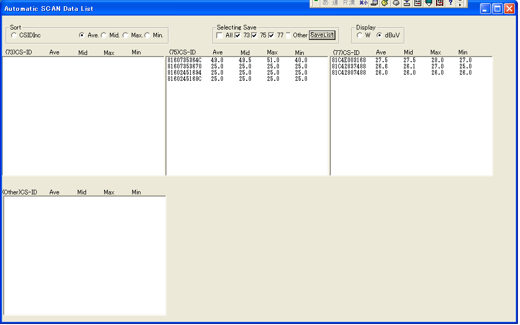This screenshot has height=325, width=520.
Task: Click the computer icon in IME toolbar
Action: pos(374,3)
